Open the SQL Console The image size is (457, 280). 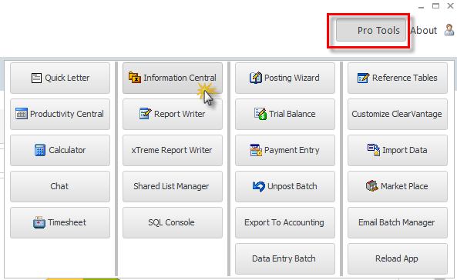coord(173,222)
